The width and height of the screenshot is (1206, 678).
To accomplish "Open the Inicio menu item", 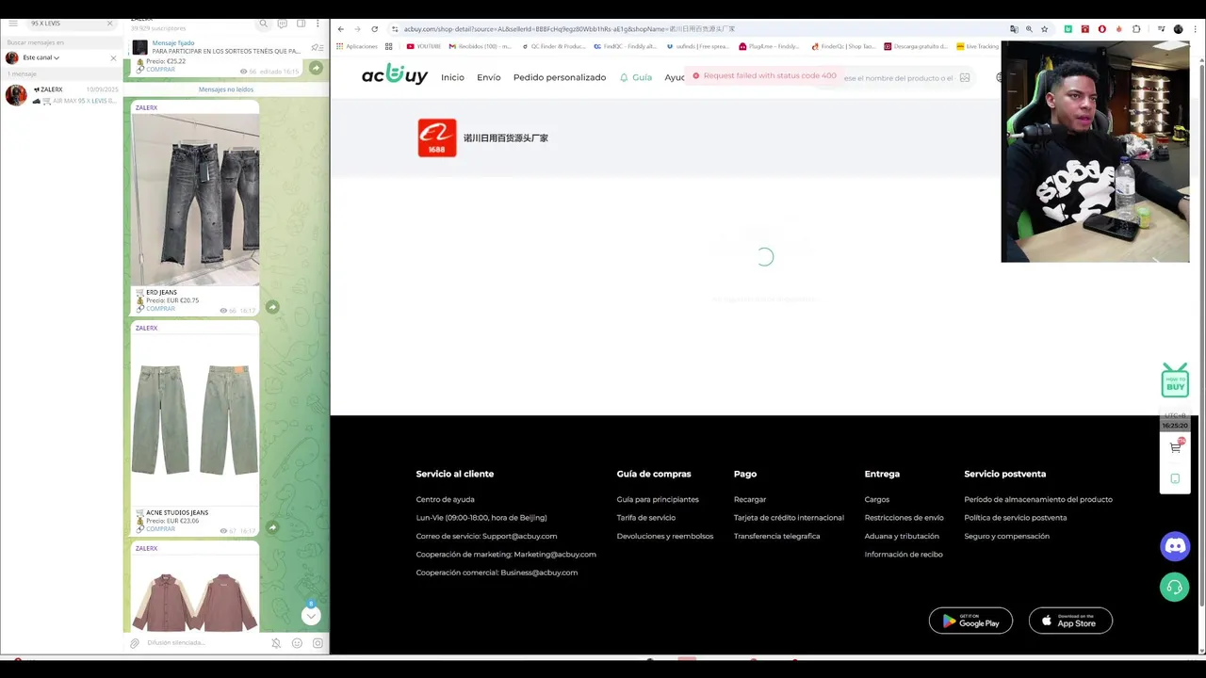I will (452, 77).
